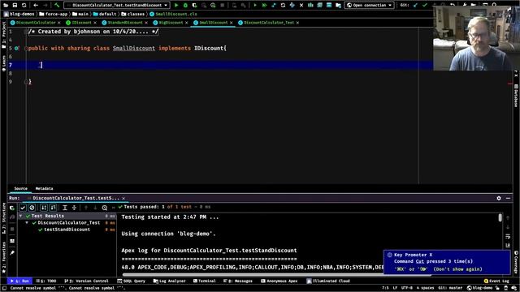Viewport: 520px width, 292px height.
Task: Click the implements gutter icon on line 5
Action: 16,49
